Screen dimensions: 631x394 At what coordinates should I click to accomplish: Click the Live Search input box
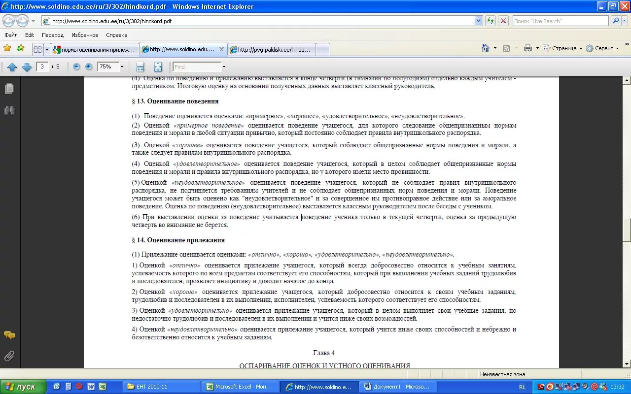(560, 21)
